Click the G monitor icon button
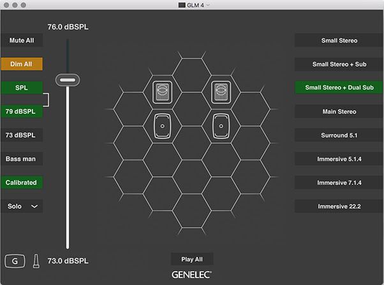Screen dimensions: 384x285 click(x=15, y=261)
